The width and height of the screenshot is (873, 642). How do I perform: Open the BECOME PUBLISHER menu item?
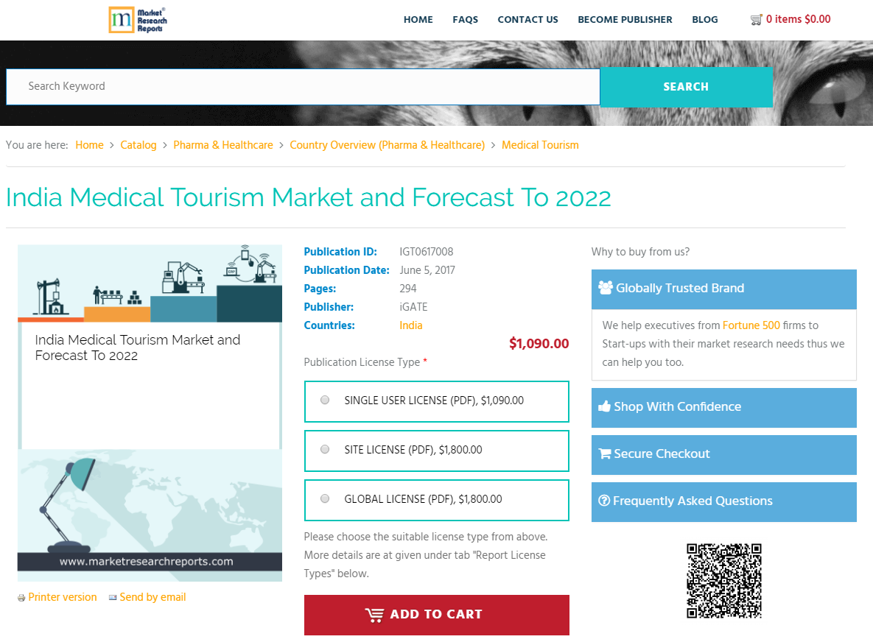[625, 19]
